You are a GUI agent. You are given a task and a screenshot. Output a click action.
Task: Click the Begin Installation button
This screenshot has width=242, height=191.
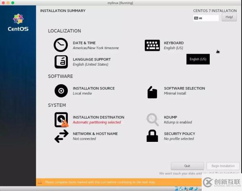(223, 166)
